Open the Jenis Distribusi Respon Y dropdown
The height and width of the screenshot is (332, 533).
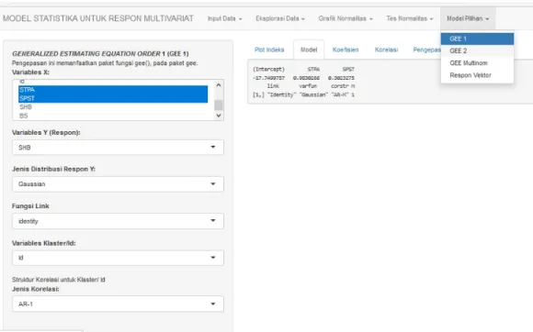coord(118,184)
